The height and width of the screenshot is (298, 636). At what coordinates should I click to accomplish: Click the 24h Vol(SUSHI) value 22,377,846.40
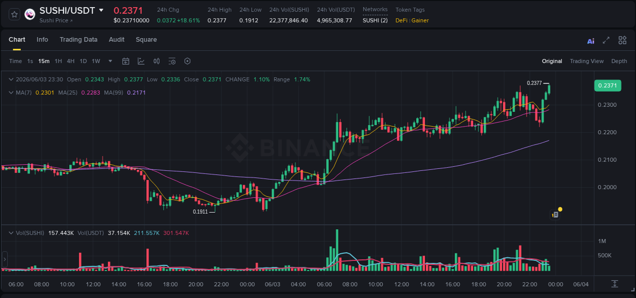coord(288,20)
